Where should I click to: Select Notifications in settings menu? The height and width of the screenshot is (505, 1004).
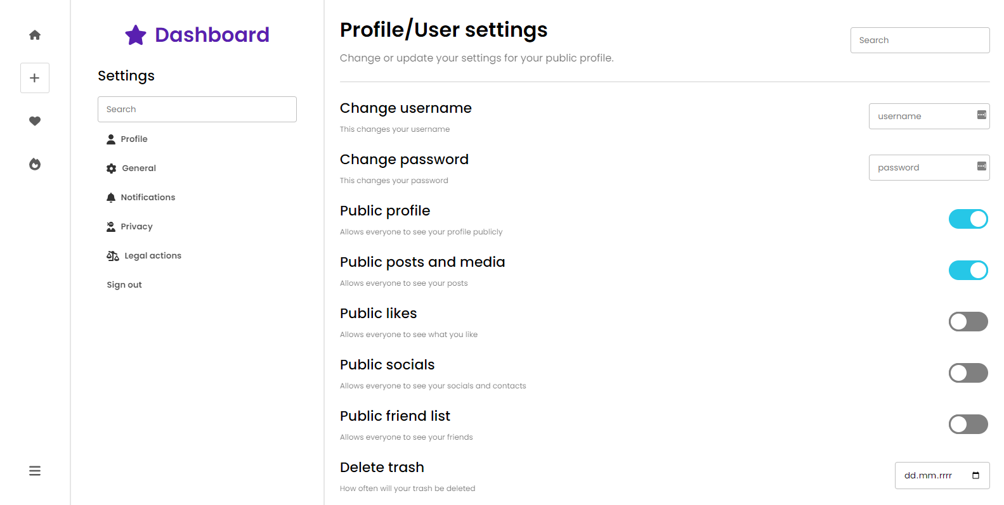(x=147, y=197)
